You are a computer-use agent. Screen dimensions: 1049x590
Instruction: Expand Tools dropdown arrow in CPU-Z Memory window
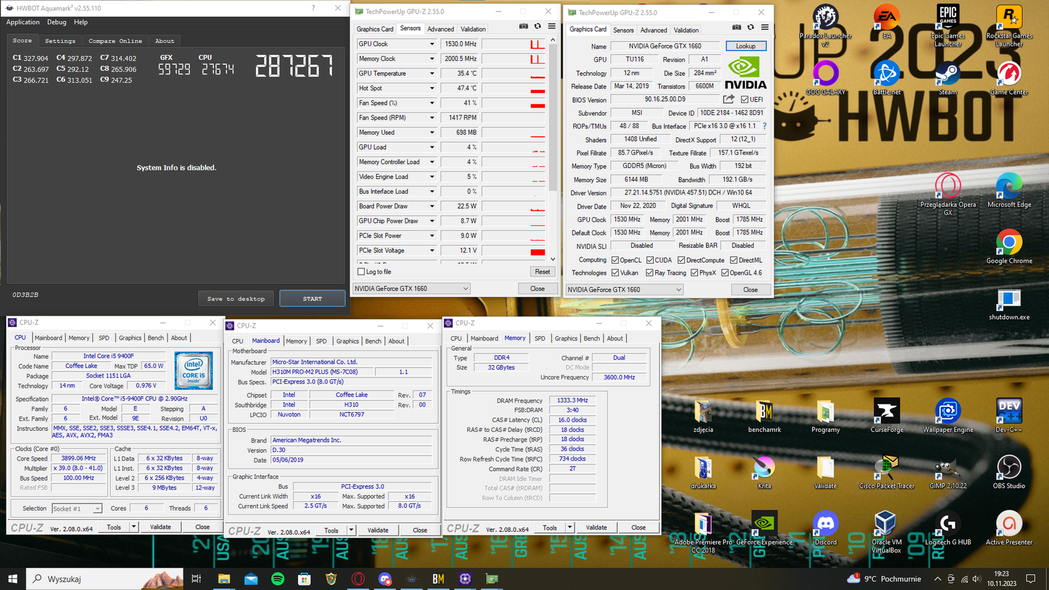[x=570, y=527]
